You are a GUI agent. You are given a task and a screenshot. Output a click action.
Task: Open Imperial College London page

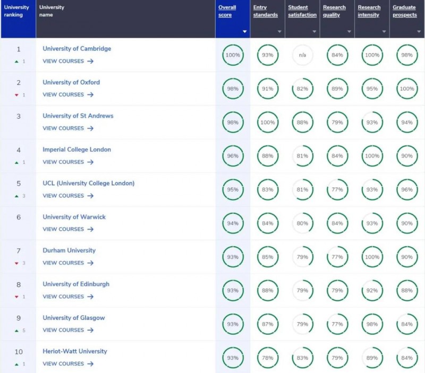(x=76, y=150)
